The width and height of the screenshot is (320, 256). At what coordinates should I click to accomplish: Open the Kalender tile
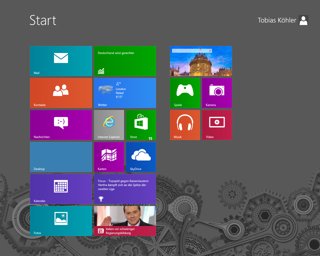click(61, 189)
